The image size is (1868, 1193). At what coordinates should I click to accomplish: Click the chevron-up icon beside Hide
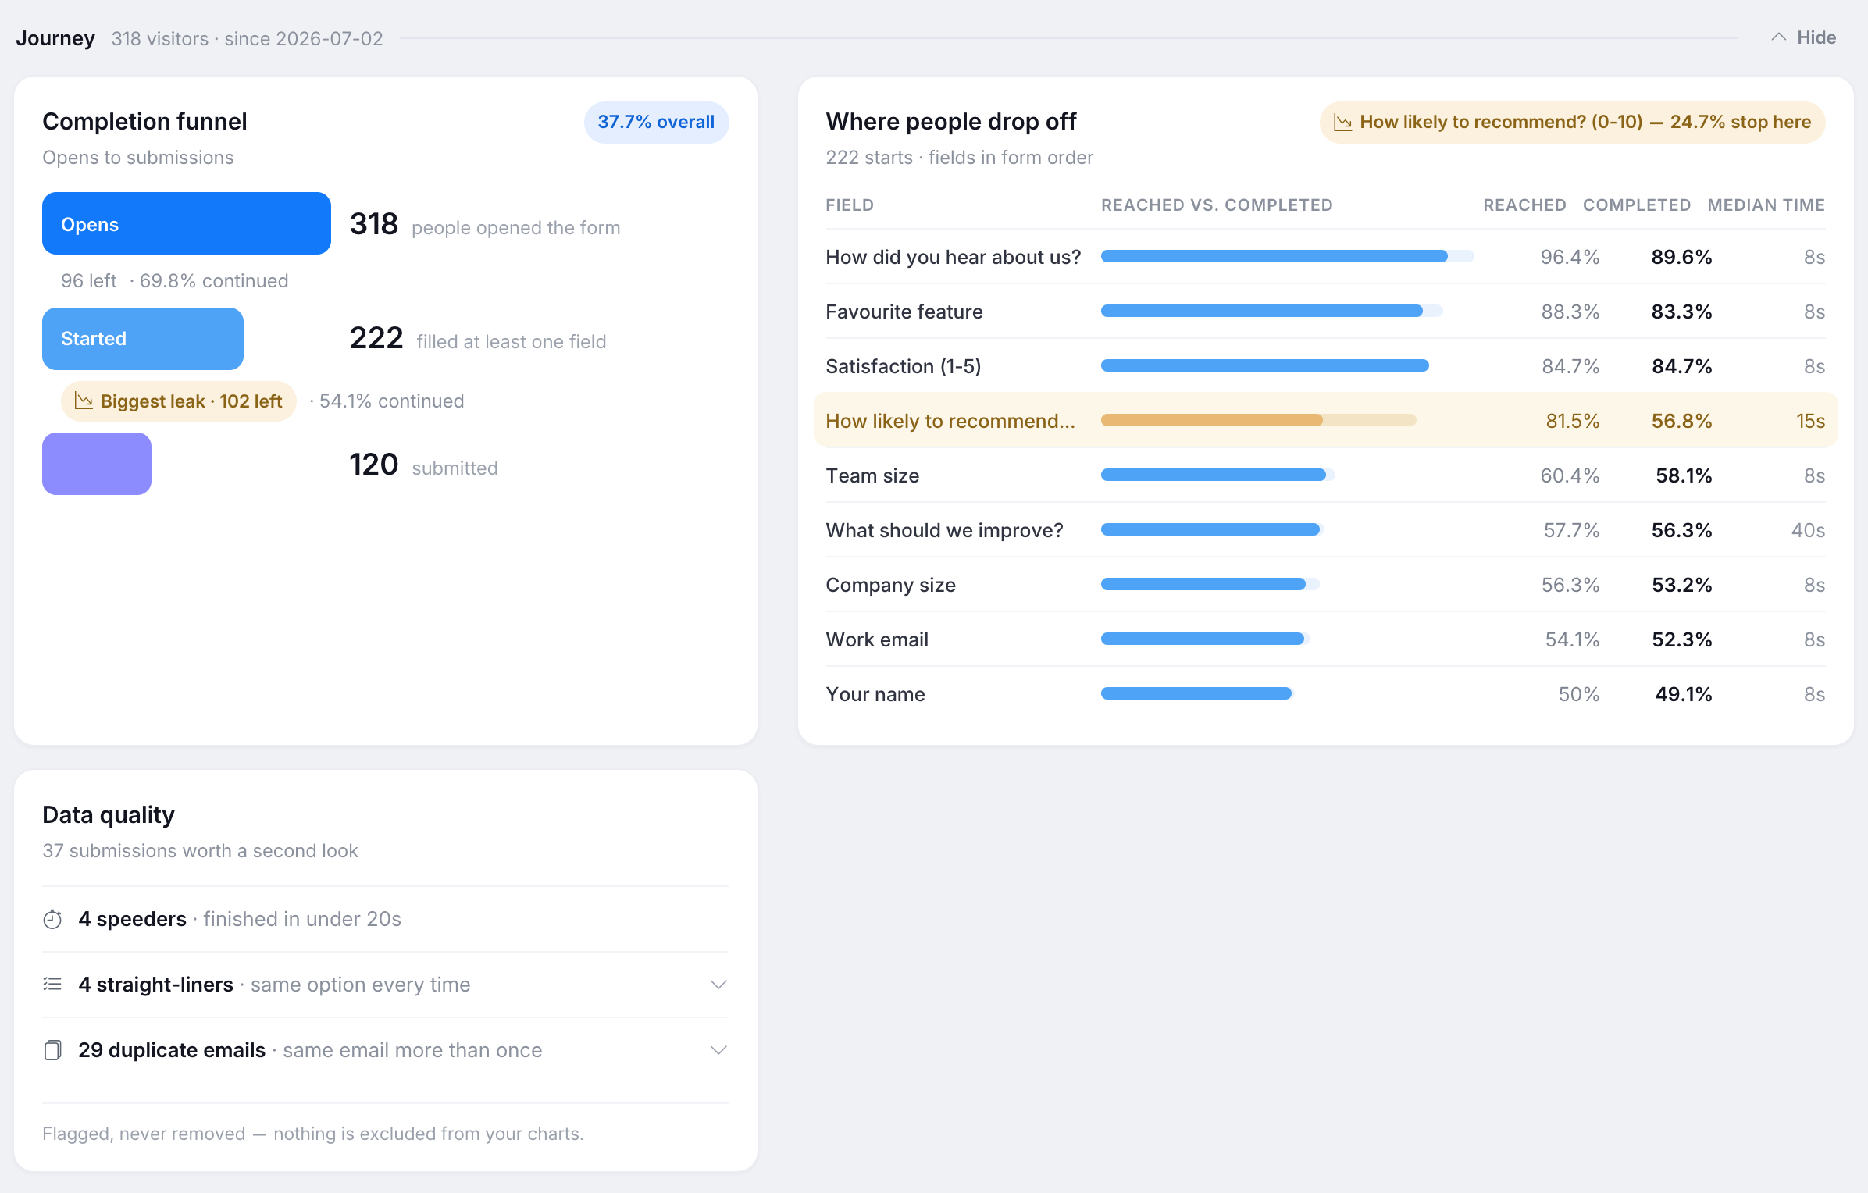click(1778, 37)
